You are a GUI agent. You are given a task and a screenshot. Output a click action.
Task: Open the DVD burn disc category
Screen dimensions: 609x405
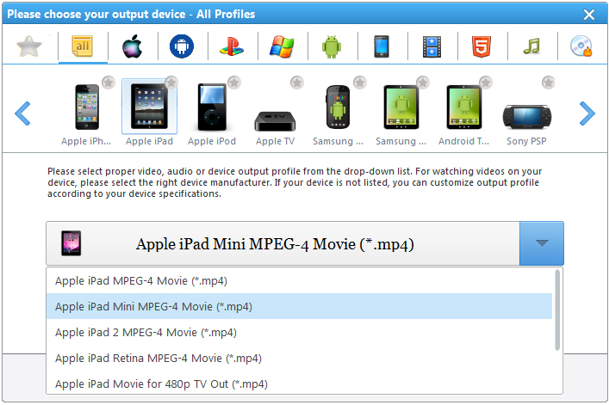tap(581, 46)
